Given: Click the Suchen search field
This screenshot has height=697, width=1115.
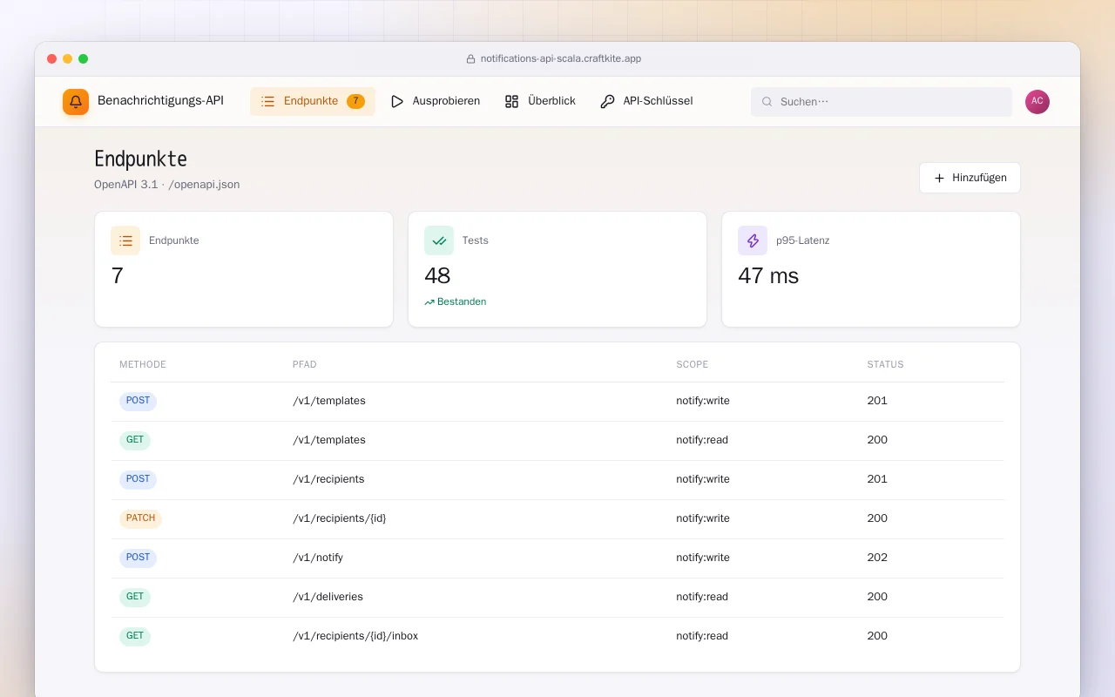Looking at the screenshot, I should 882,102.
